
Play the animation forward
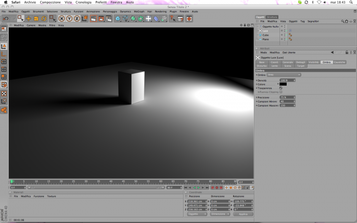point(198,187)
